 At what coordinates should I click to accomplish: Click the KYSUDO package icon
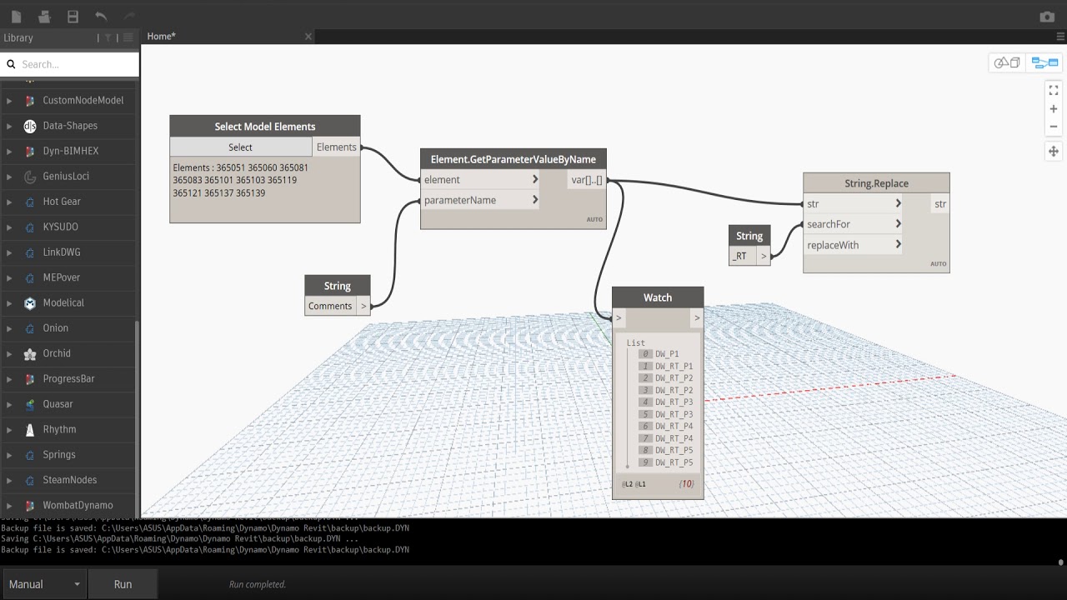click(30, 227)
